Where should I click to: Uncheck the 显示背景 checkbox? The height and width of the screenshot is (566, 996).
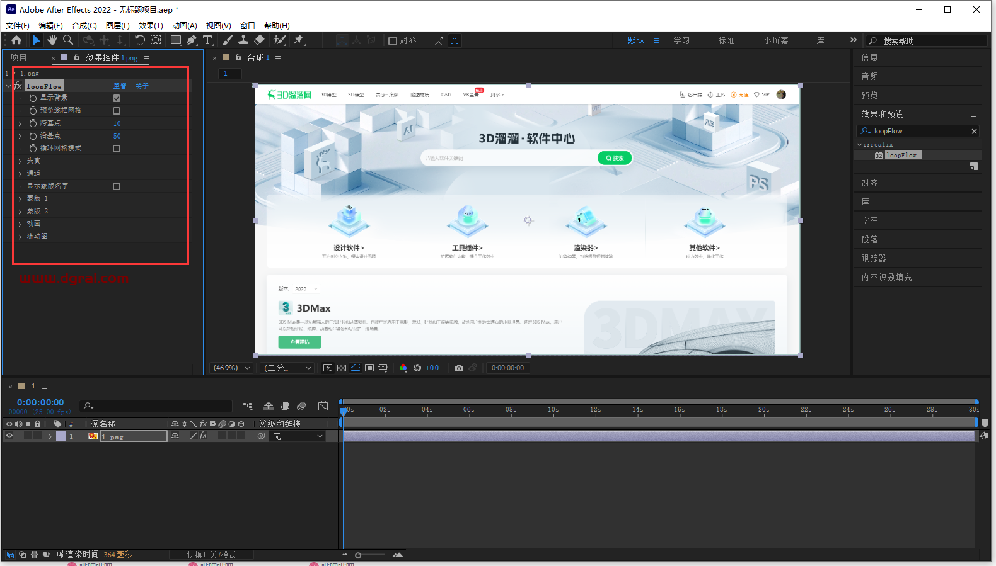tap(117, 98)
